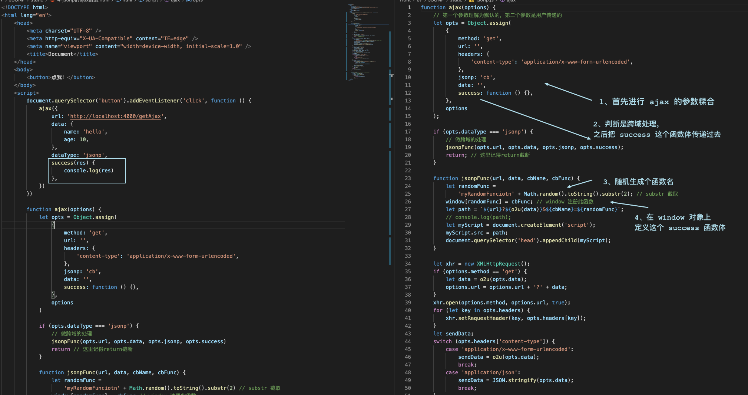Click the 'content-type' header on jsonp.js line 7
Screen dimensions: 748x395
coord(552,62)
